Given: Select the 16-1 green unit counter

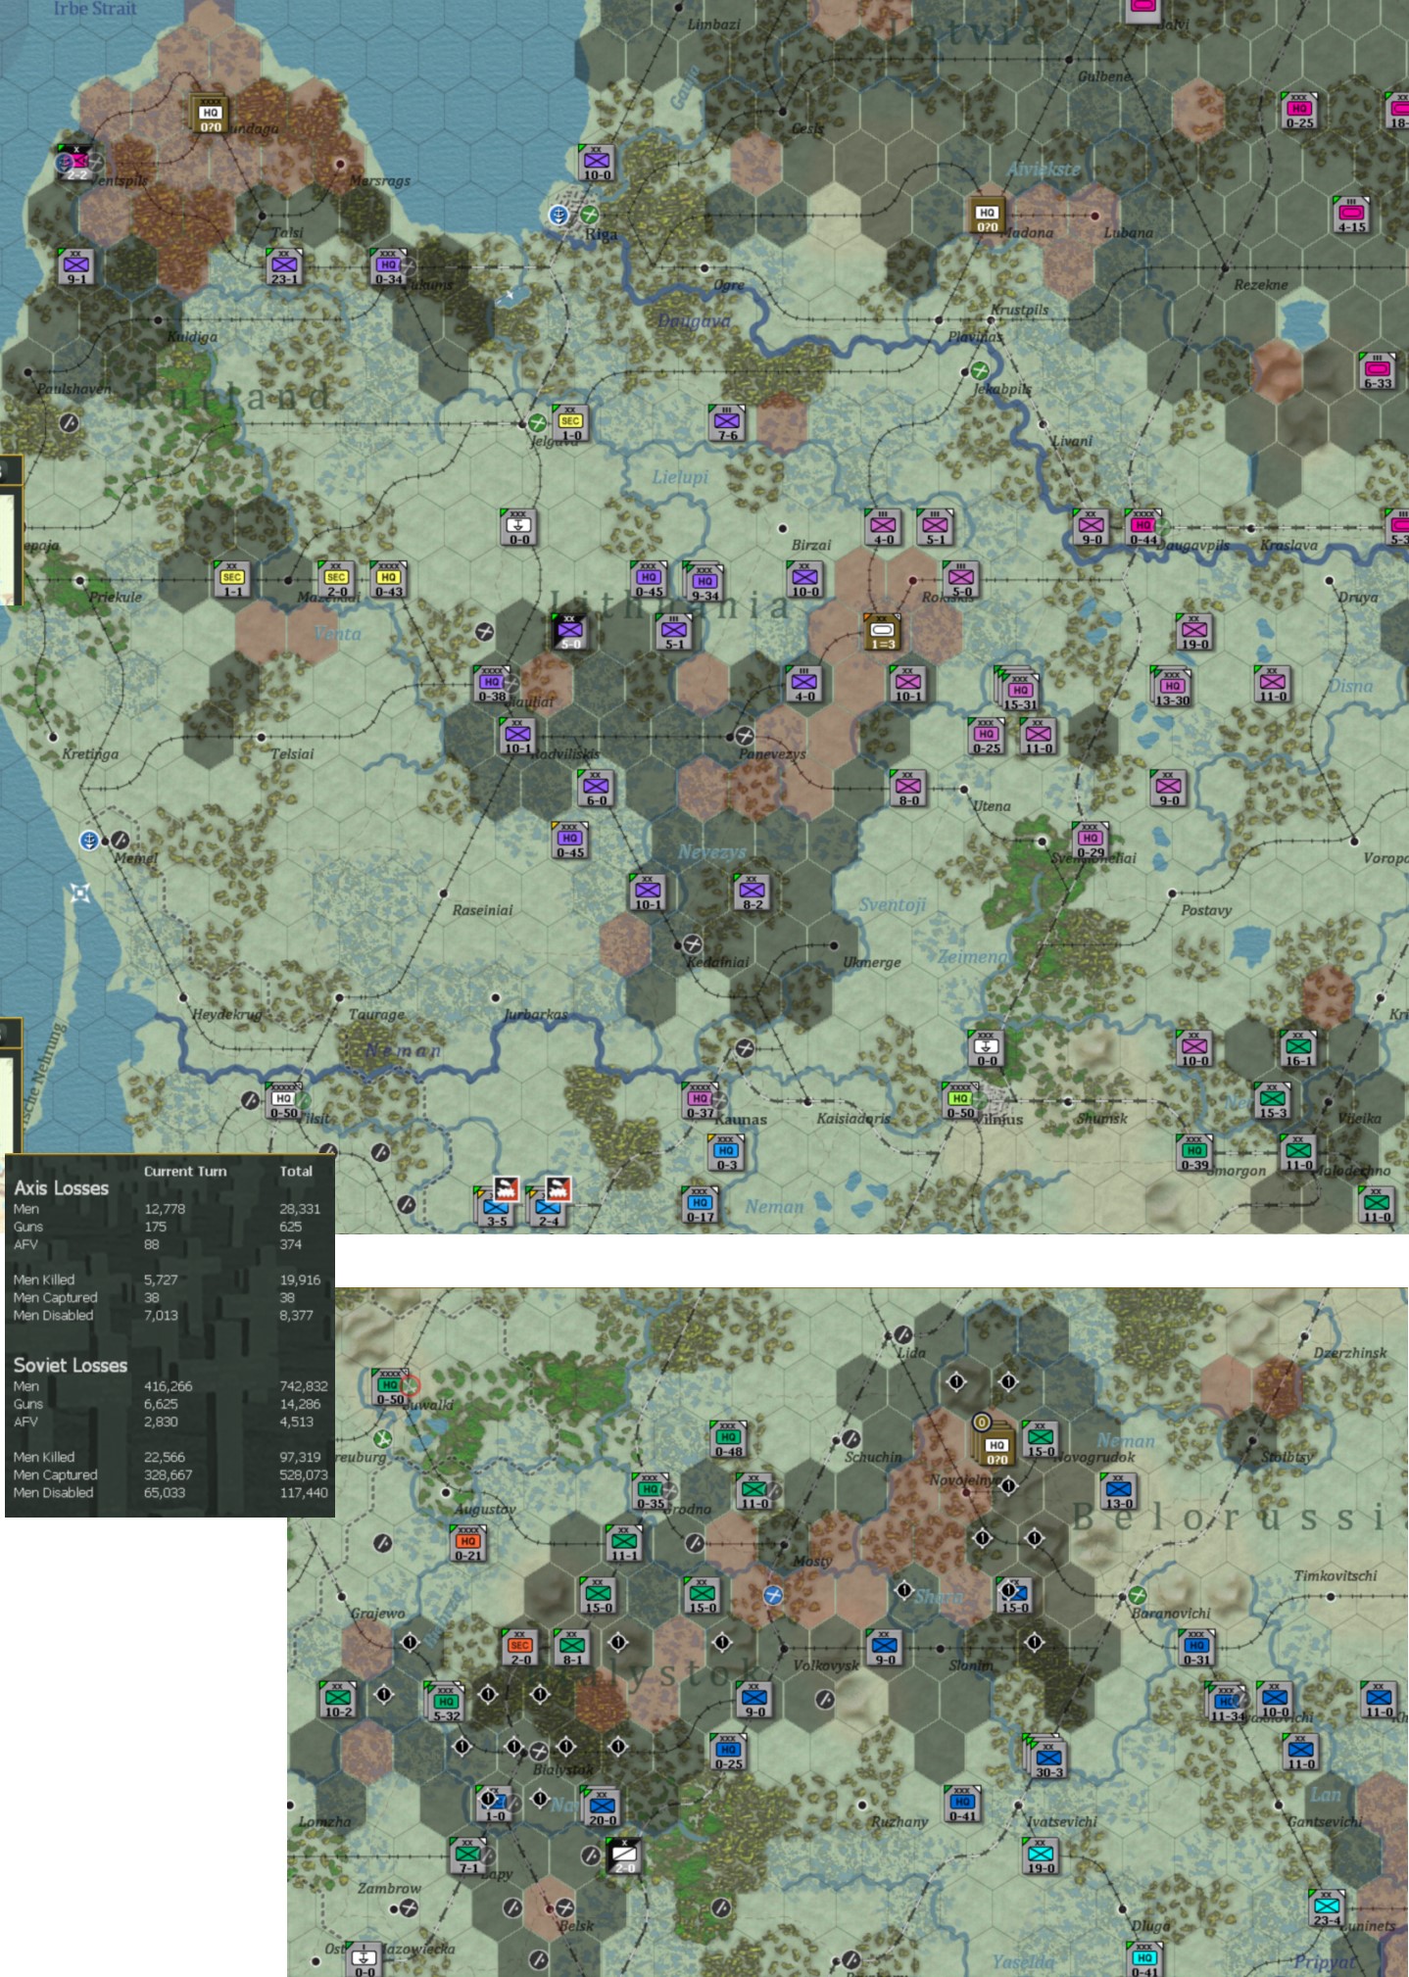Looking at the screenshot, I should tap(1298, 1048).
